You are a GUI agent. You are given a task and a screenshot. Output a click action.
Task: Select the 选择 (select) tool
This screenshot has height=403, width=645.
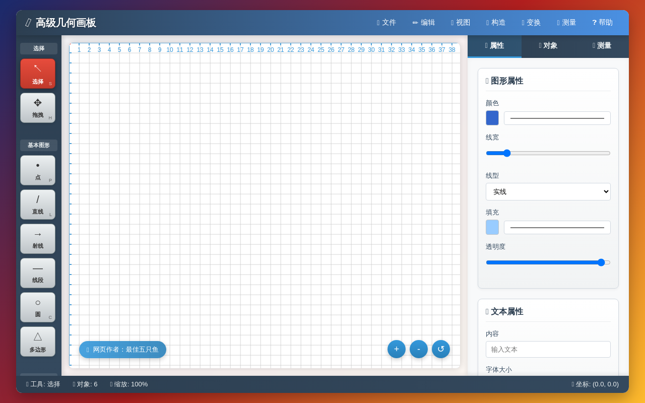pyautogui.click(x=38, y=74)
